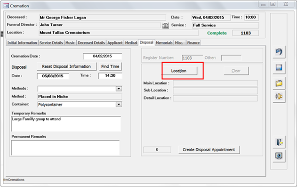The width and height of the screenshot is (297, 187).
Task: Click the undo arrow icon in sidebar
Action: [x=279, y=52]
